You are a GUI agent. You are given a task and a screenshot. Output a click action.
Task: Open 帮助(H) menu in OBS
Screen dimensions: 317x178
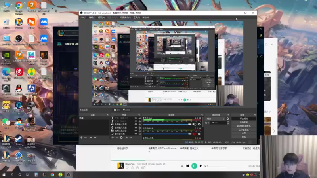[x=146, y=17]
